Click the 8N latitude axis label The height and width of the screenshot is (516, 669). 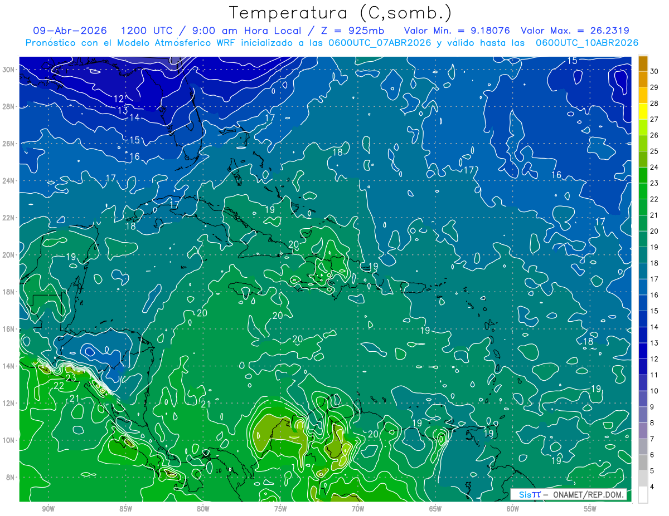[12, 478]
